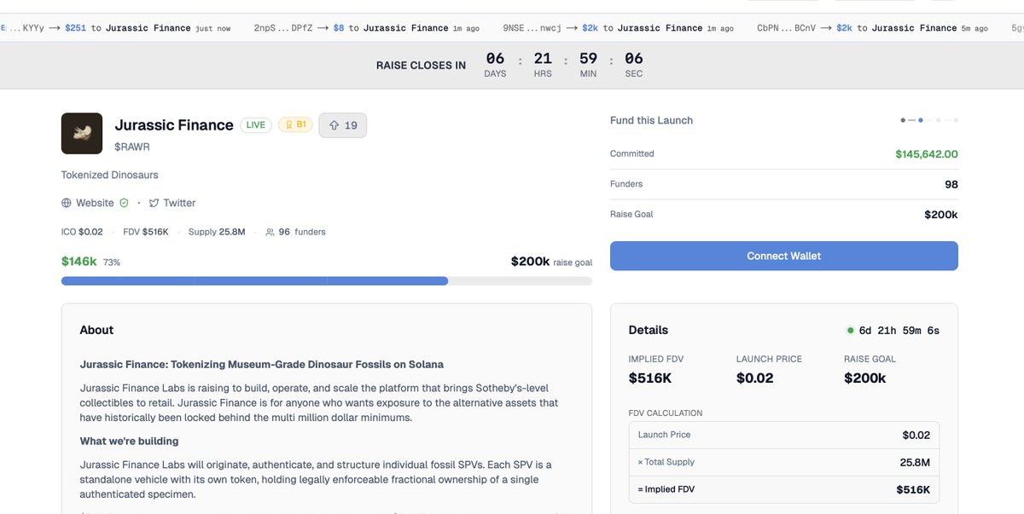Click the globe icon beside Website
1024x514 pixels.
[67, 203]
